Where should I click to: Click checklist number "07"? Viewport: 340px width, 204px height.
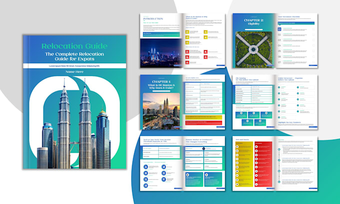pyautogui.click(x=279, y=62)
